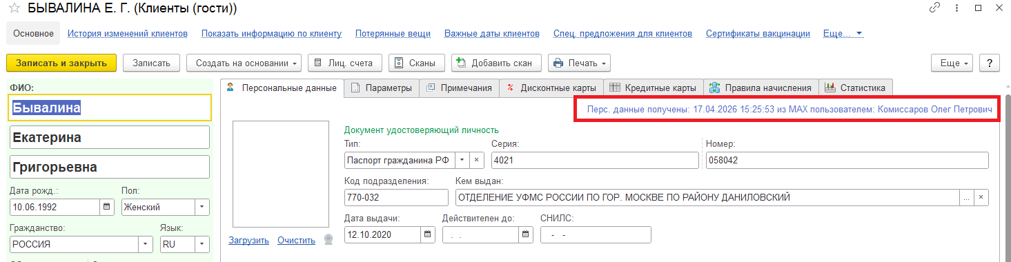Expand the Печать dropdown menu

pyautogui.click(x=580, y=63)
